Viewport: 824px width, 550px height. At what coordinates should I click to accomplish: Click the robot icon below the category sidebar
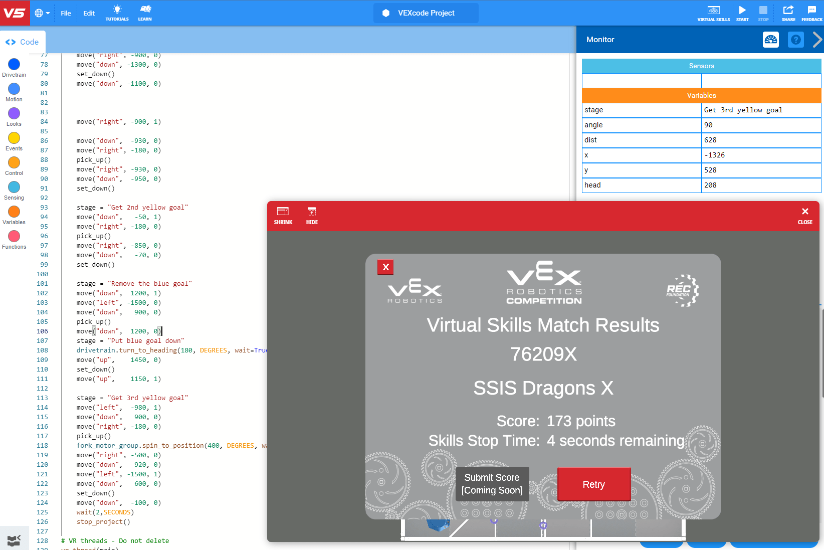pos(14,540)
